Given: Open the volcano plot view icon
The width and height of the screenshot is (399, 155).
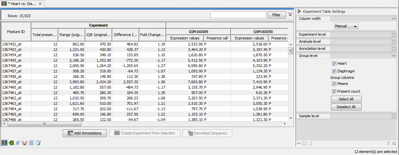Looking at the screenshot, I should [25, 143].
